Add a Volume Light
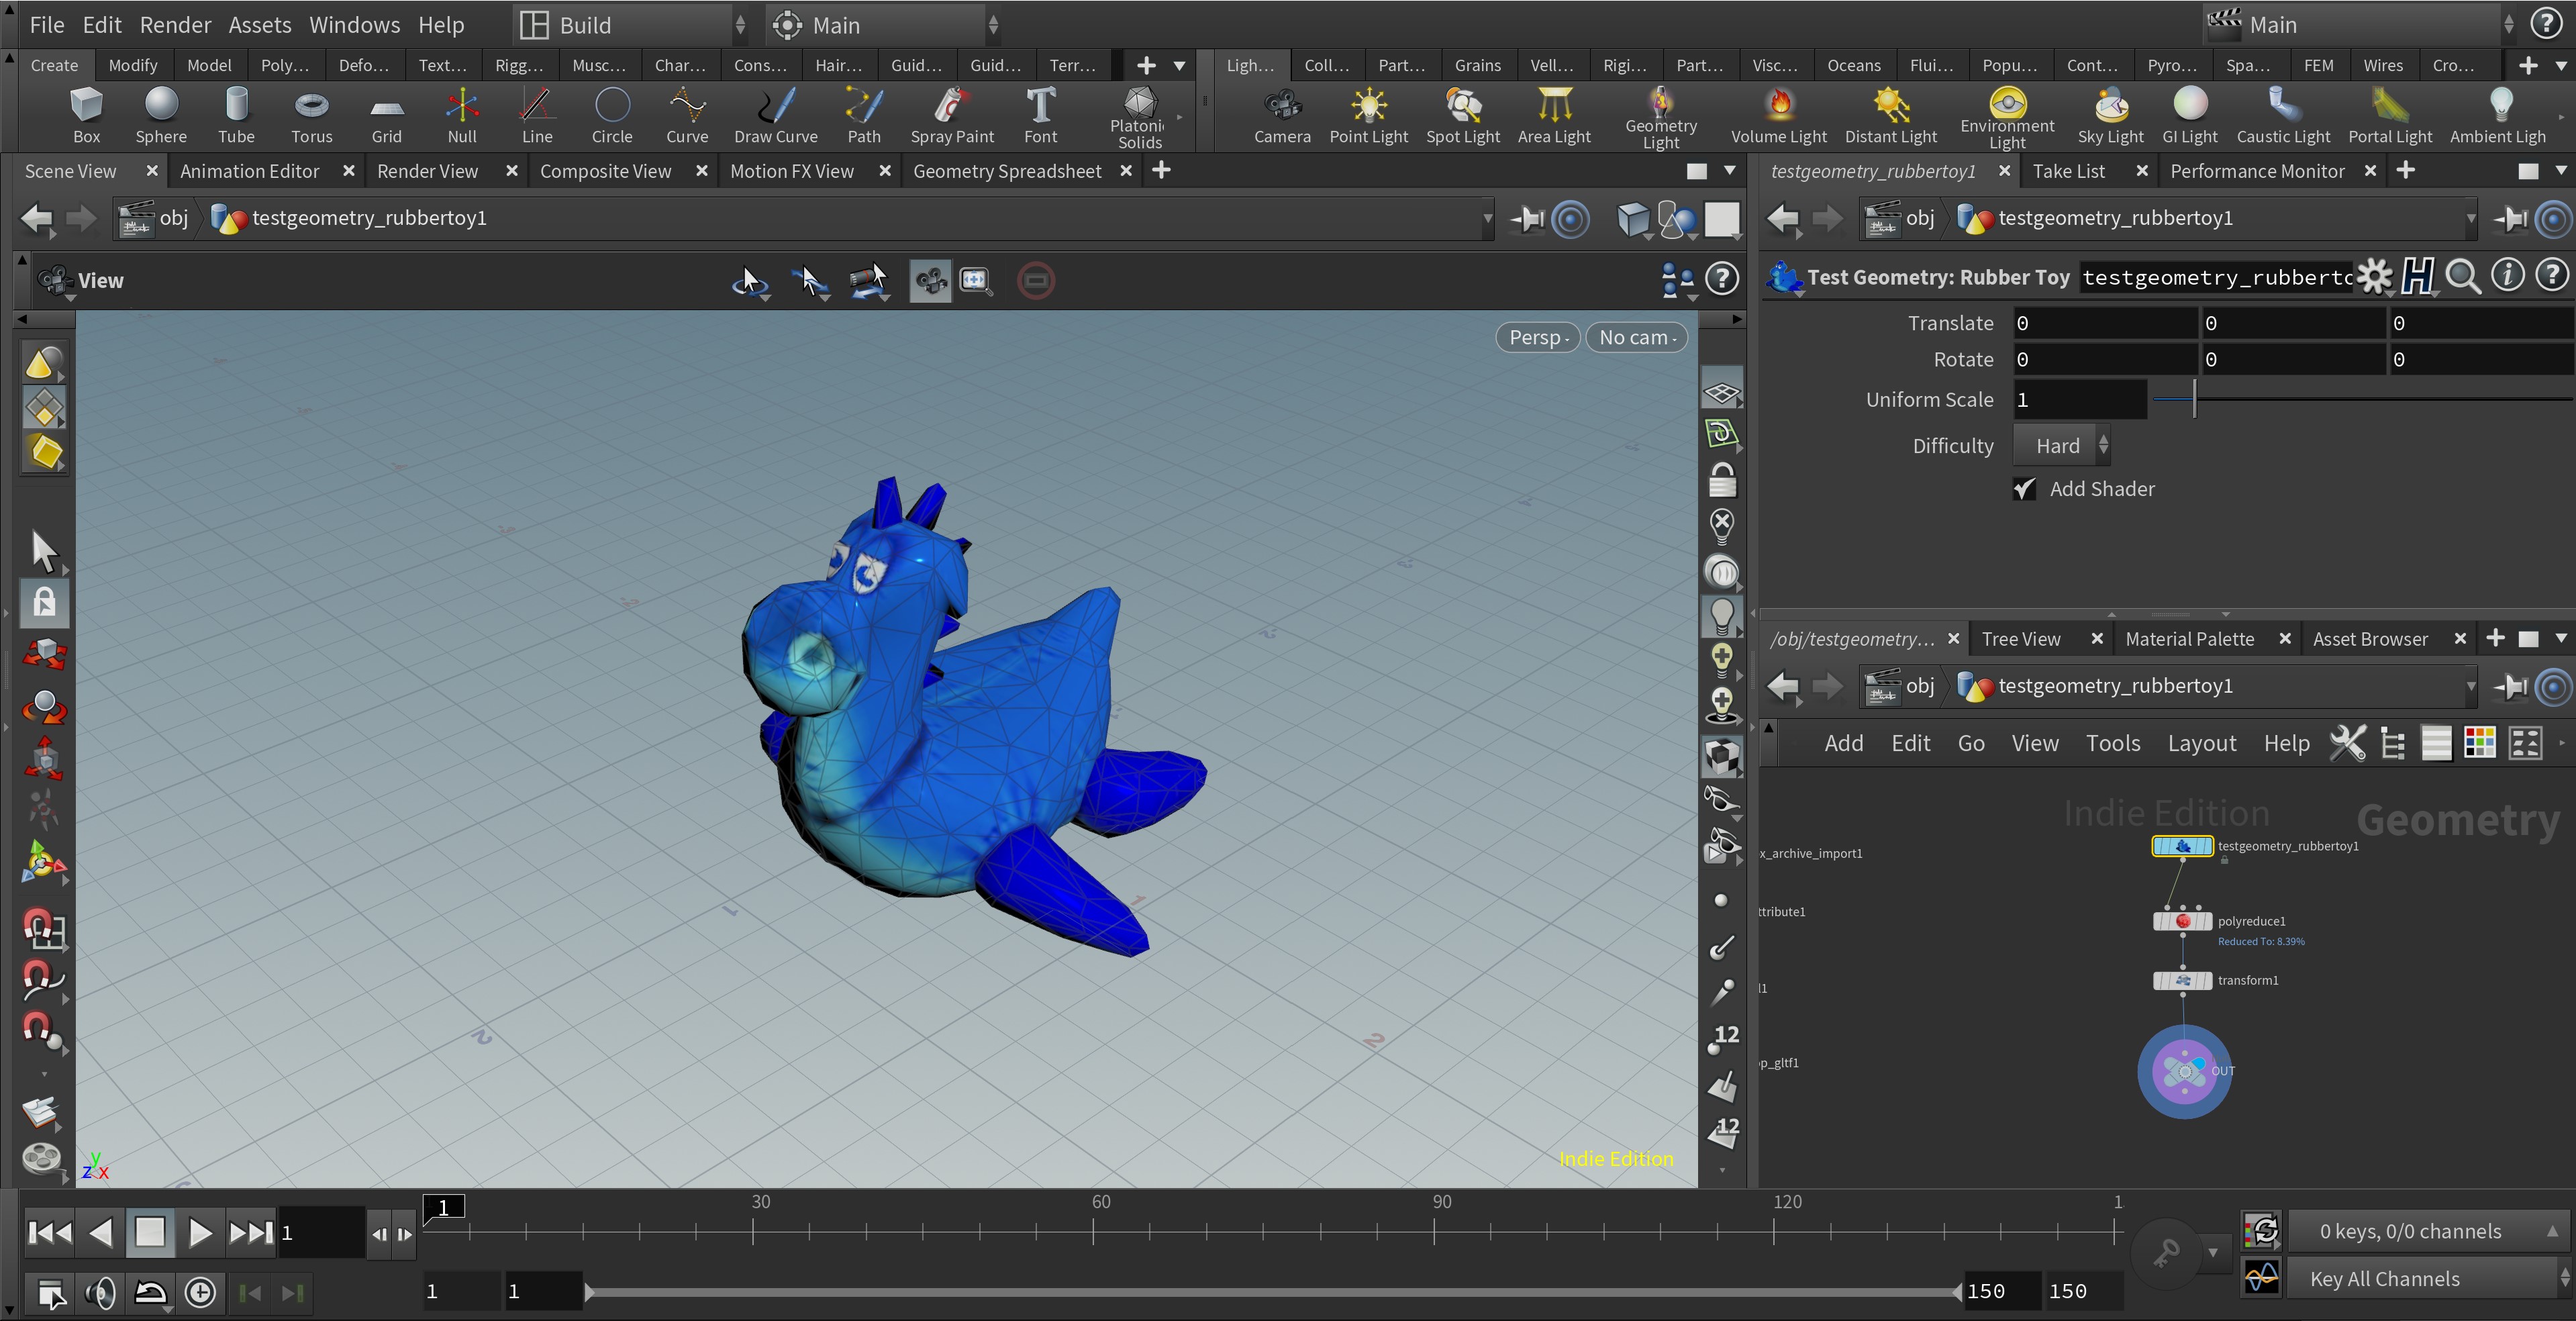2576x1321 pixels. click(1778, 114)
